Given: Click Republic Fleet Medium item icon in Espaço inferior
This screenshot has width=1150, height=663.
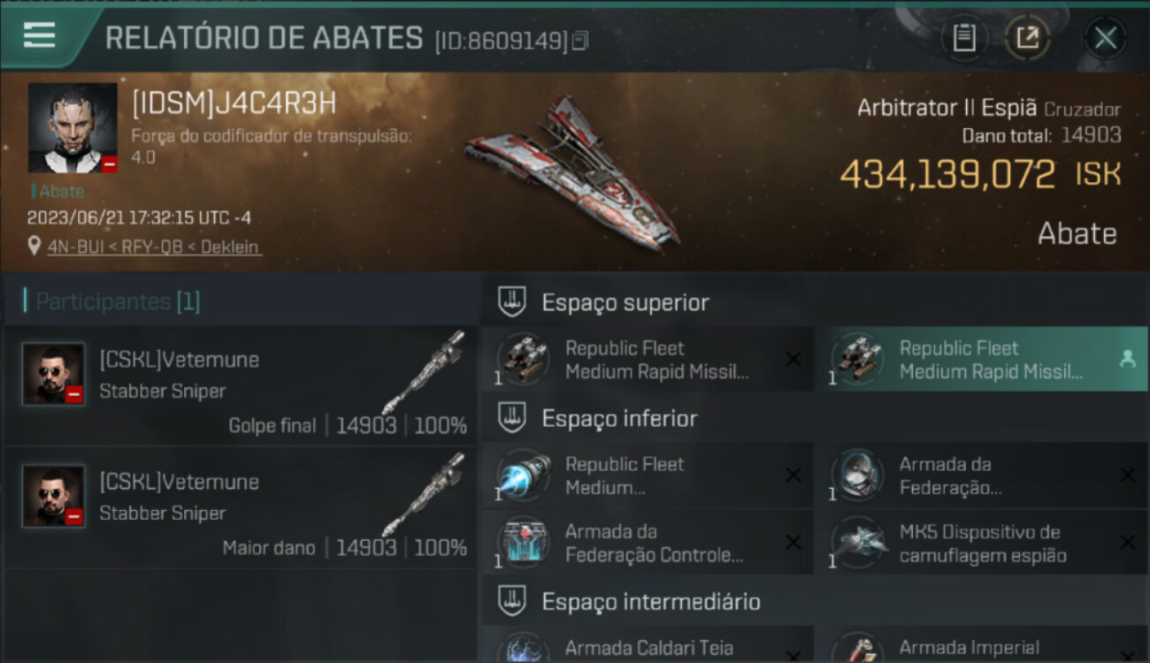Looking at the screenshot, I should click(523, 475).
